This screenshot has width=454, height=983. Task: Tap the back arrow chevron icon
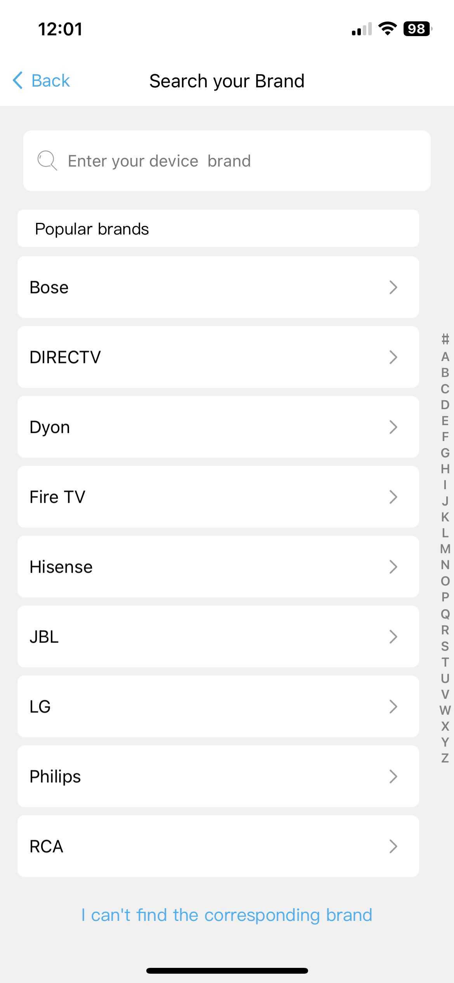point(18,80)
